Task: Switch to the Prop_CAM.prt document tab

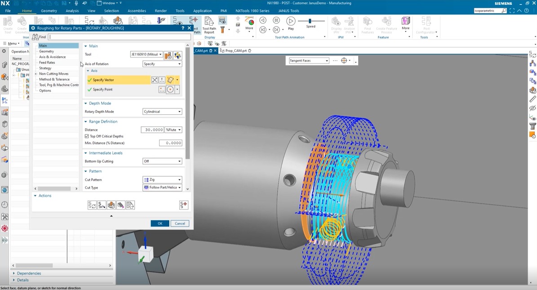Action: [235, 51]
